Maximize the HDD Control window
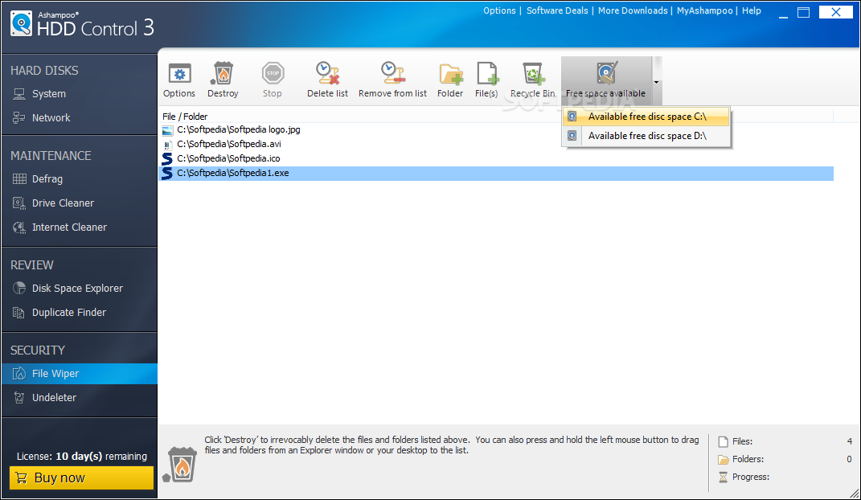This screenshot has width=861, height=500. click(x=803, y=13)
